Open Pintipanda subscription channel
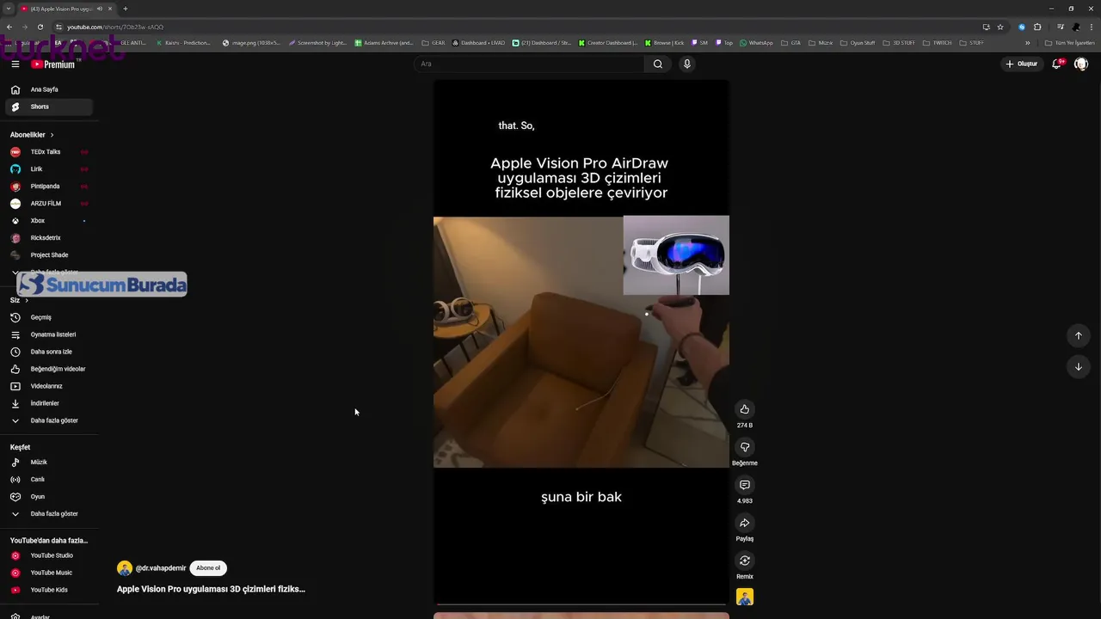The width and height of the screenshot is (1101, 619). 48,187
